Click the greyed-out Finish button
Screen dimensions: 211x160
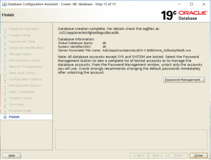[x=178, y=155]
